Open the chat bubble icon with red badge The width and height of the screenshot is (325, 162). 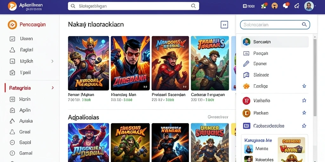click(x=286, y=6)
